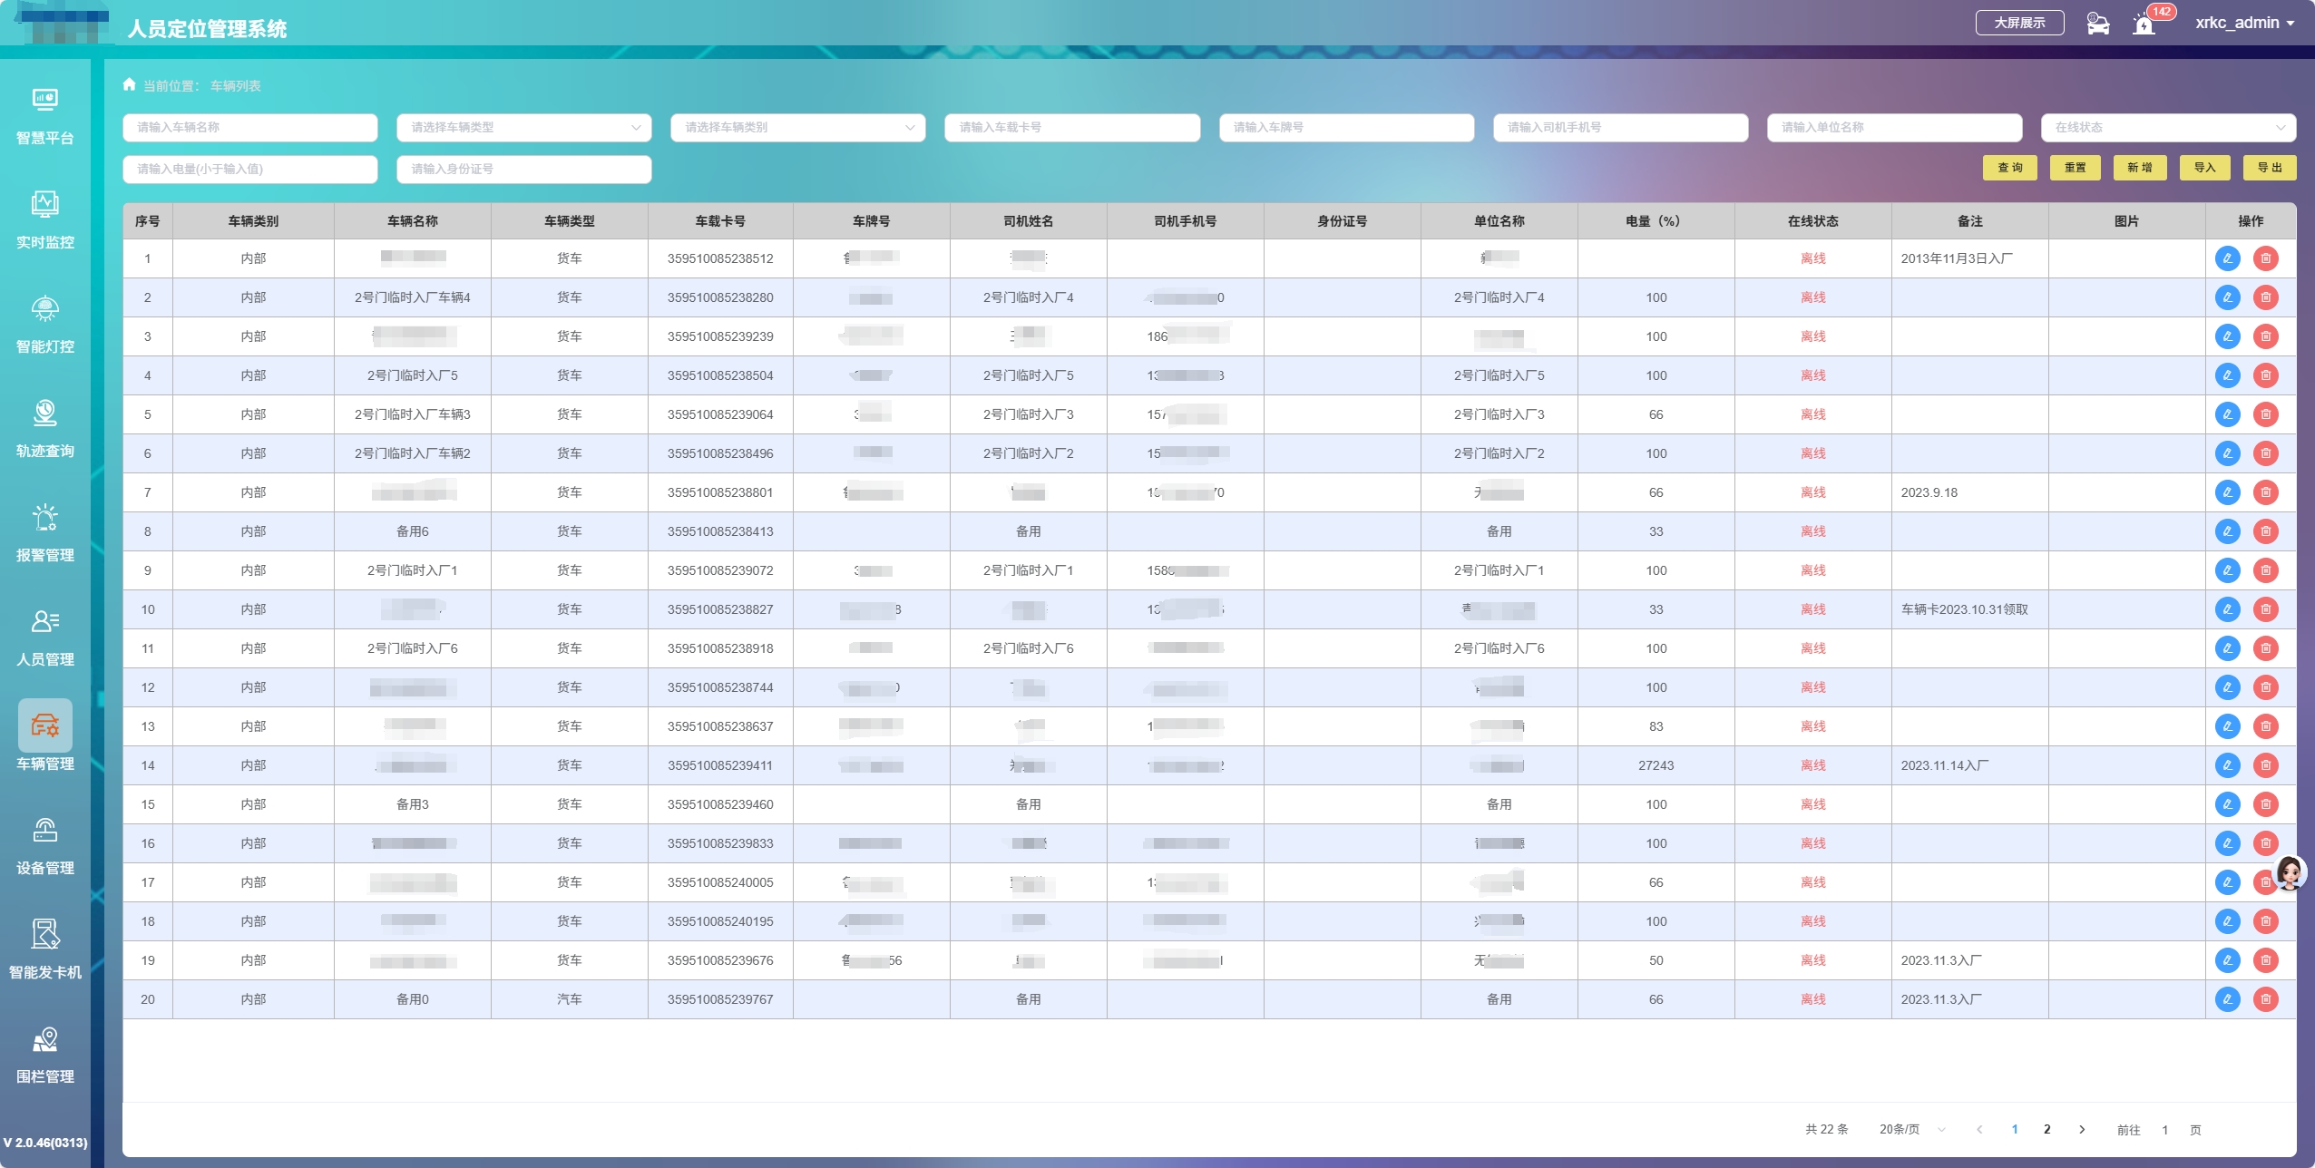Click the alarm bell icon with 142 badge

[x=2144, y=24]
